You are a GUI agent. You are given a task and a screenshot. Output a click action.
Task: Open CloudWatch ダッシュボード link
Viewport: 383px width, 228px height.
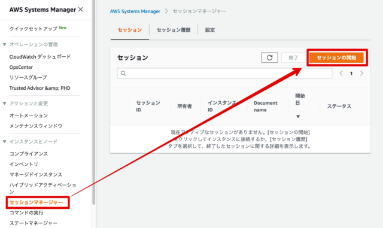[40, 57]
